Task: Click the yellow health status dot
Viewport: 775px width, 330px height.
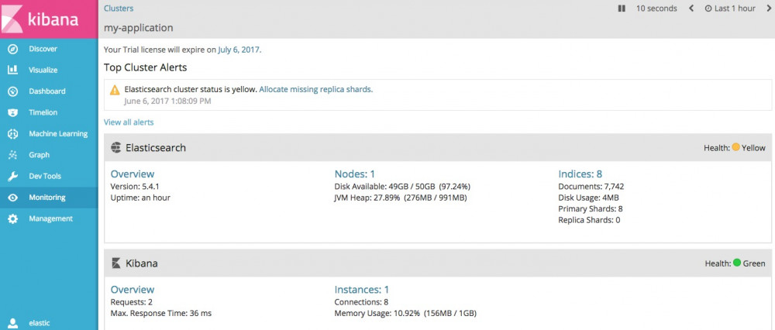Action: [736, 147]
